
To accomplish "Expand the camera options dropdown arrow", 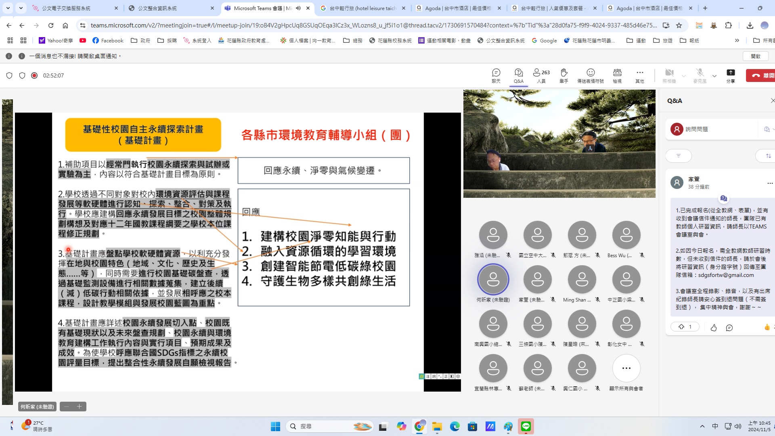I will click(x=683, y=76).
